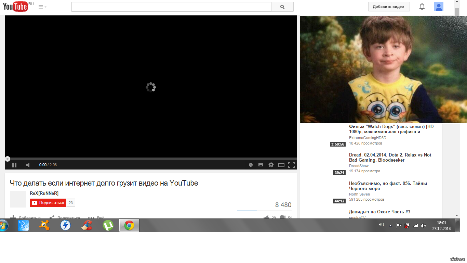
Task: Click the video title about YouTube loading
Action: (x=104, y=183)
